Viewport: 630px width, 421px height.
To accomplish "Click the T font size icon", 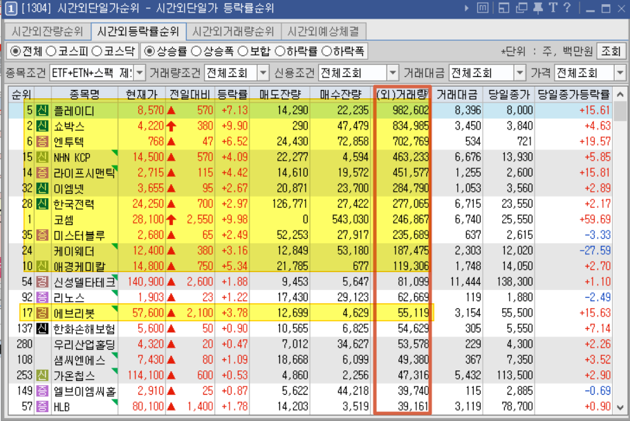I will (x=553, y=8).
